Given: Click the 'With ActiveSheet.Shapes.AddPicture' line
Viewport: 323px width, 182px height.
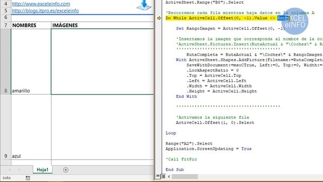Looking at the screenshot, I should point(249,60).
